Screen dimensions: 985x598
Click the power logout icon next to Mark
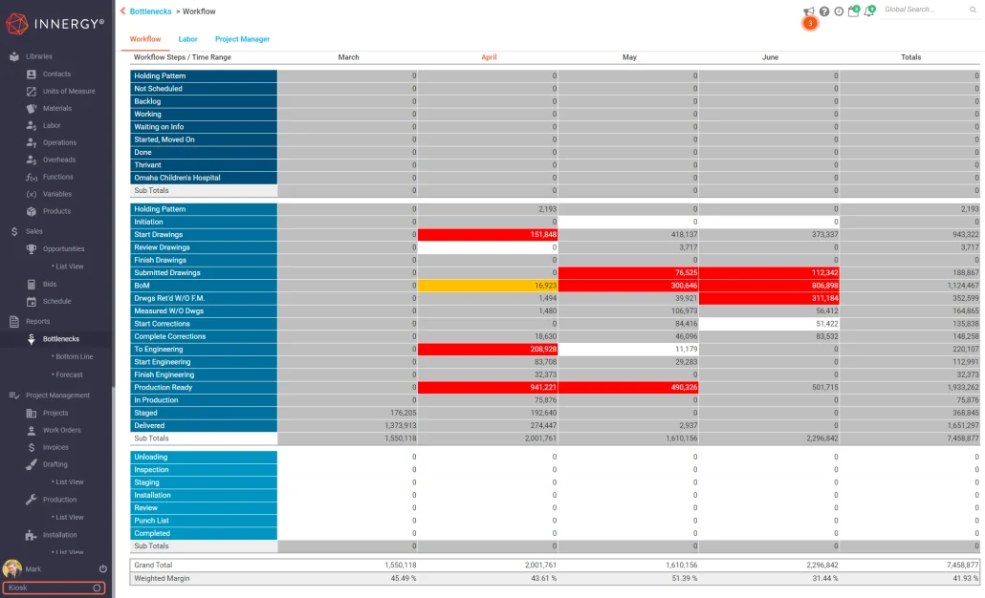coord(103,568)
